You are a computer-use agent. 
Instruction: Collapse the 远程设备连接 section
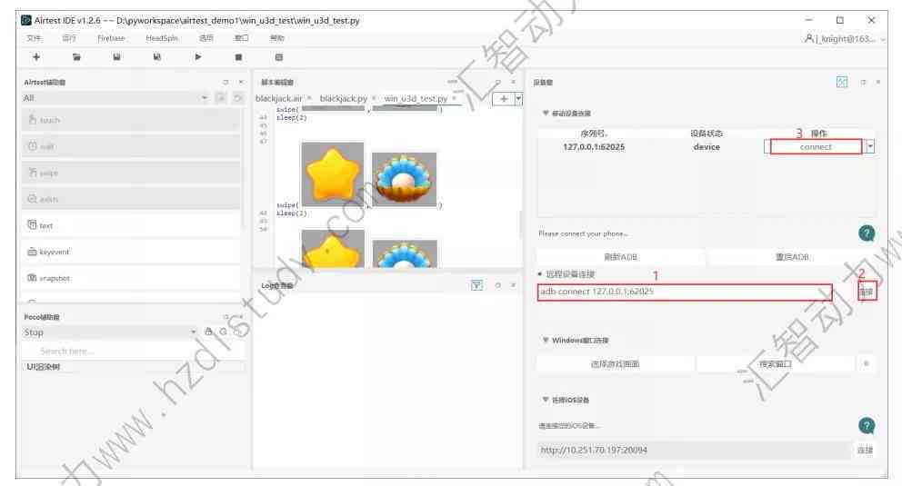pos(539,274)
